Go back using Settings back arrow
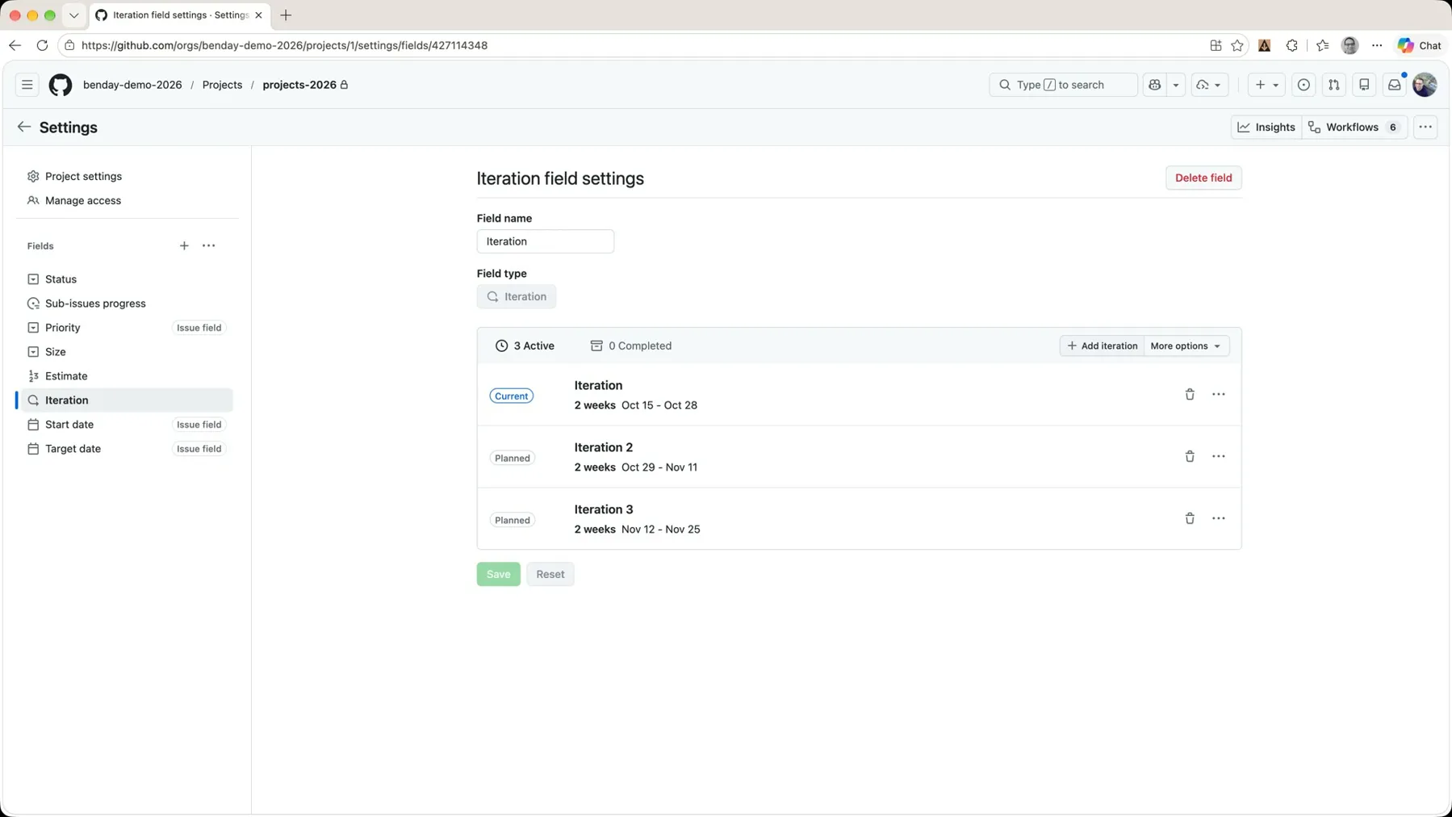This screenshot has width=1452, height=817. point(23,127)
